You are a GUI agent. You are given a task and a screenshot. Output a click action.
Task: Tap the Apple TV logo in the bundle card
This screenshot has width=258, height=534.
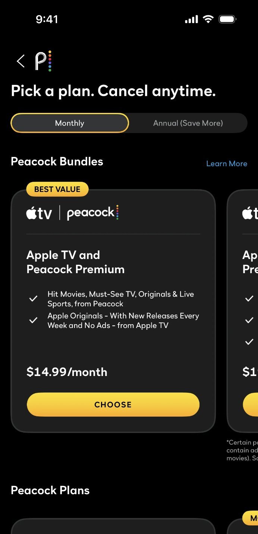pos(39,214)
